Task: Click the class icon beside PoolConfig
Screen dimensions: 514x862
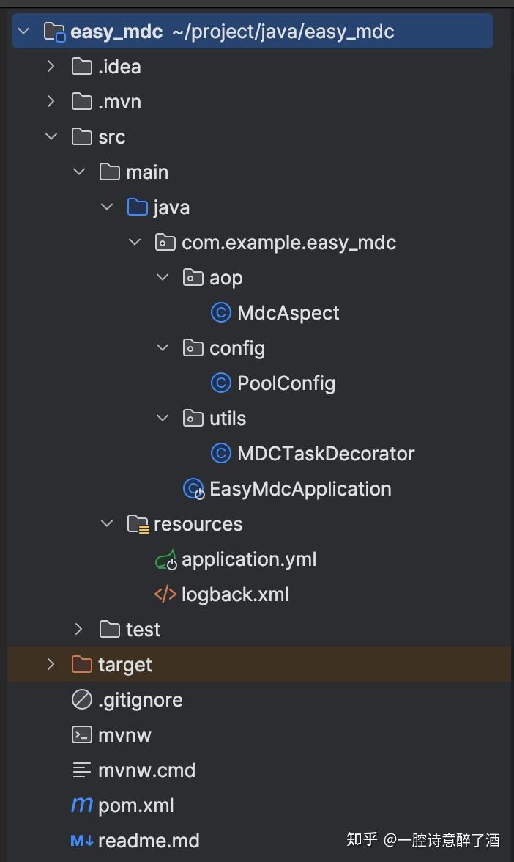Action: pos(220,383)
